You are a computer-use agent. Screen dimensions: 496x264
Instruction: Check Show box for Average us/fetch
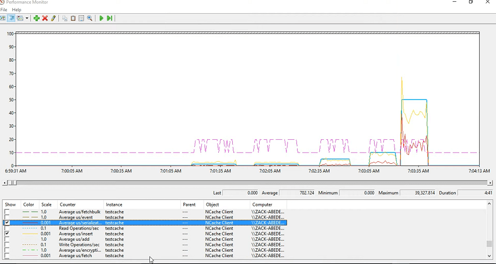(x=7, y=255)
